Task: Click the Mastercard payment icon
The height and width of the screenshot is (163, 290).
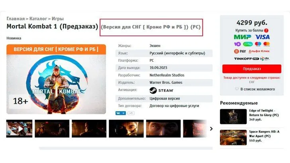Action: point(266,44)
